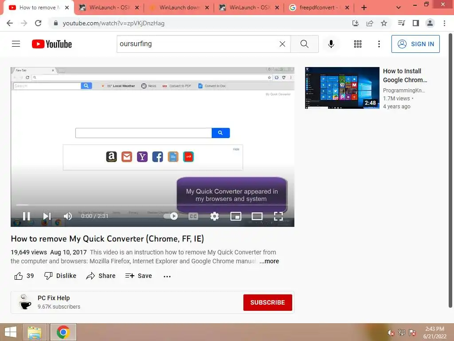Open the Chrome profile avatar
The height and width of the screenshot is (341, 454).
coord(430,23)
